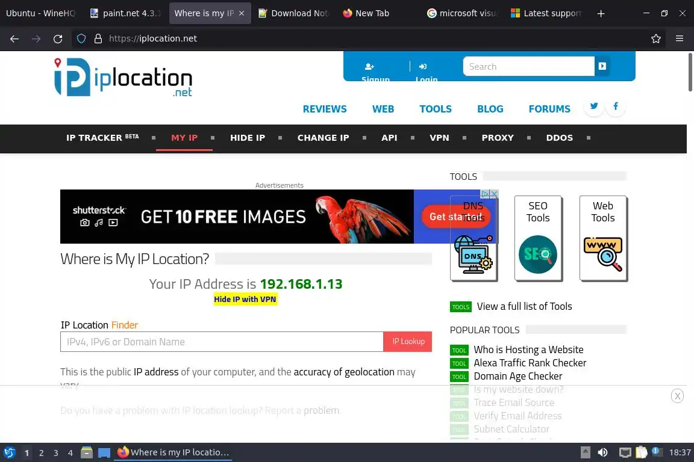Open the REVIEWS menu
This screenshot has width=694, height=462.
[x=325, y=109]
